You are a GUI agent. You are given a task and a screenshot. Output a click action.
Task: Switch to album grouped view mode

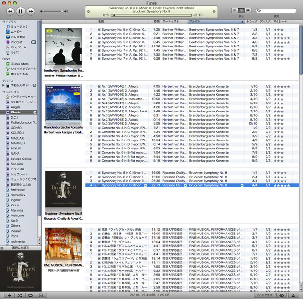[241, 10]
